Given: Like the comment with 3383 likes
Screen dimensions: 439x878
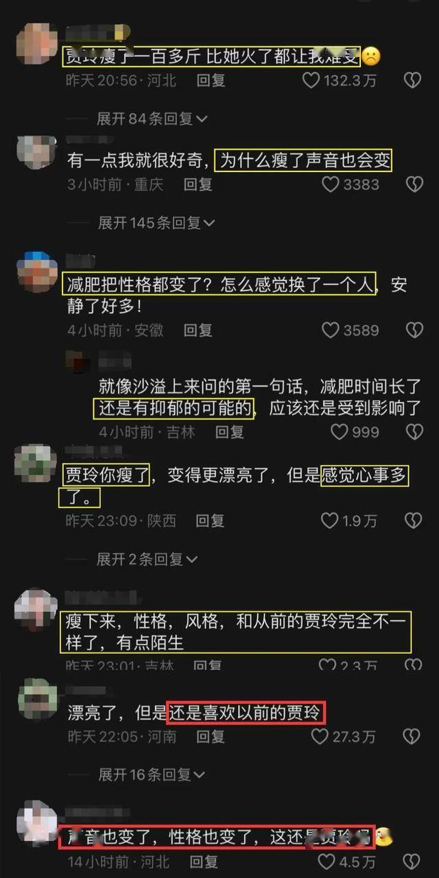Looking at the screenshot, I should [x=331, y=184].
